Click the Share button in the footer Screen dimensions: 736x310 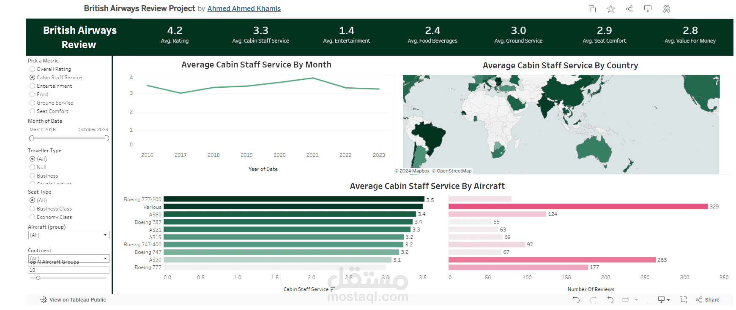pos(708,300)
